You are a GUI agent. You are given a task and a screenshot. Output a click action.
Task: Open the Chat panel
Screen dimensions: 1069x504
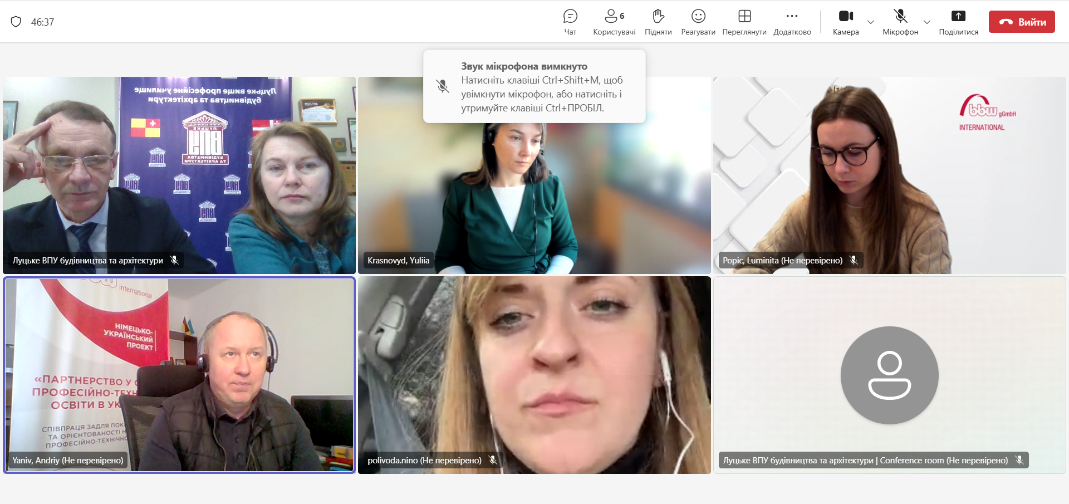coord(570,22)
